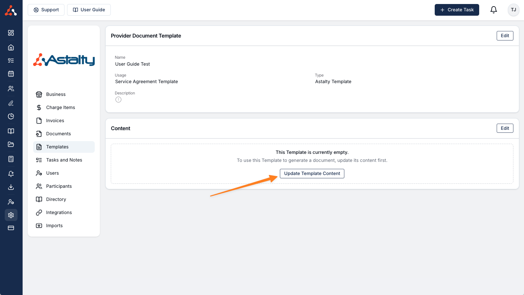The height and width of the screenshot is (295, 524).
Task: Select the settings gear icon in left rail
Action: click(11, 215)
